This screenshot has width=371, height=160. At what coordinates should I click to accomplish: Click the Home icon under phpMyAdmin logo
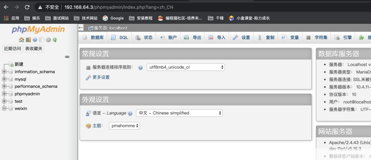coord(21,40)
